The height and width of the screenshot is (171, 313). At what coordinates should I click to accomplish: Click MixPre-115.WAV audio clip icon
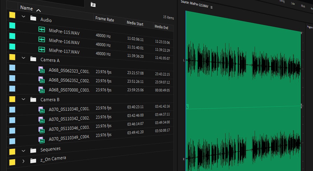[41, 30]
